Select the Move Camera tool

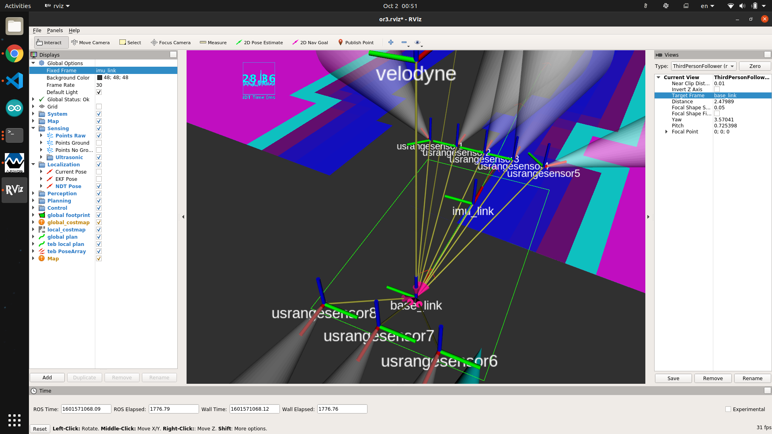point(90,43)
